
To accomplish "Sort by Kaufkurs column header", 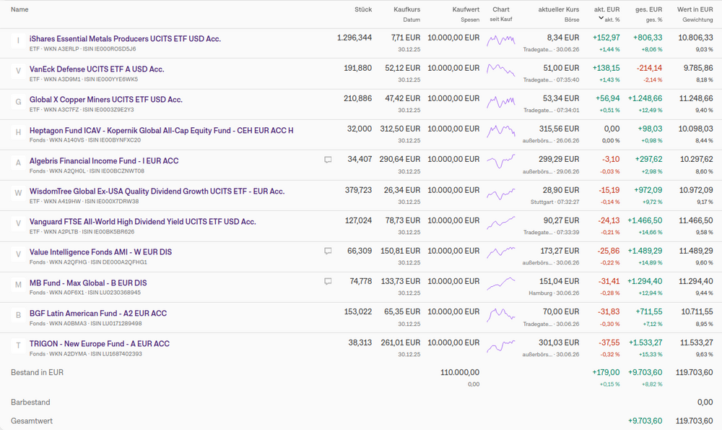I will (x=407, y=9).
